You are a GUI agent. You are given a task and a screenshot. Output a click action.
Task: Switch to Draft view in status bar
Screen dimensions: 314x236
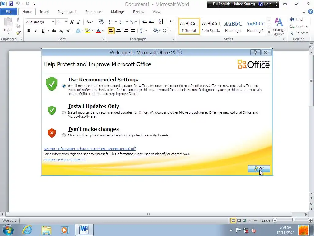click(256, 220)
